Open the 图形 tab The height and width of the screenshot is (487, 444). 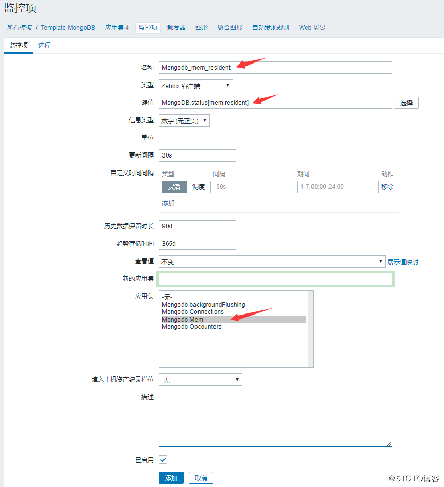pos(202,28)
